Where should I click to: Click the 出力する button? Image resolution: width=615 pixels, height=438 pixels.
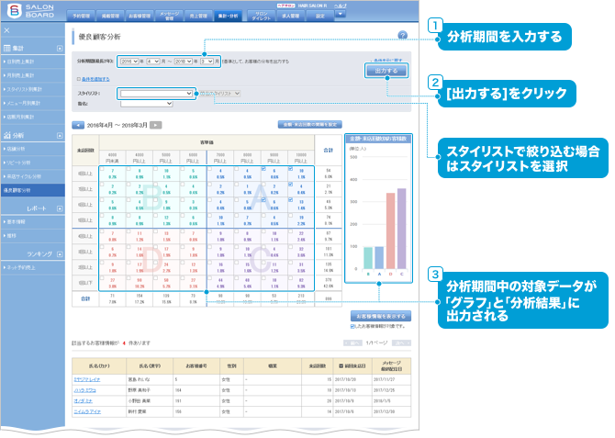pyautogui.click(x=386, y=71)
